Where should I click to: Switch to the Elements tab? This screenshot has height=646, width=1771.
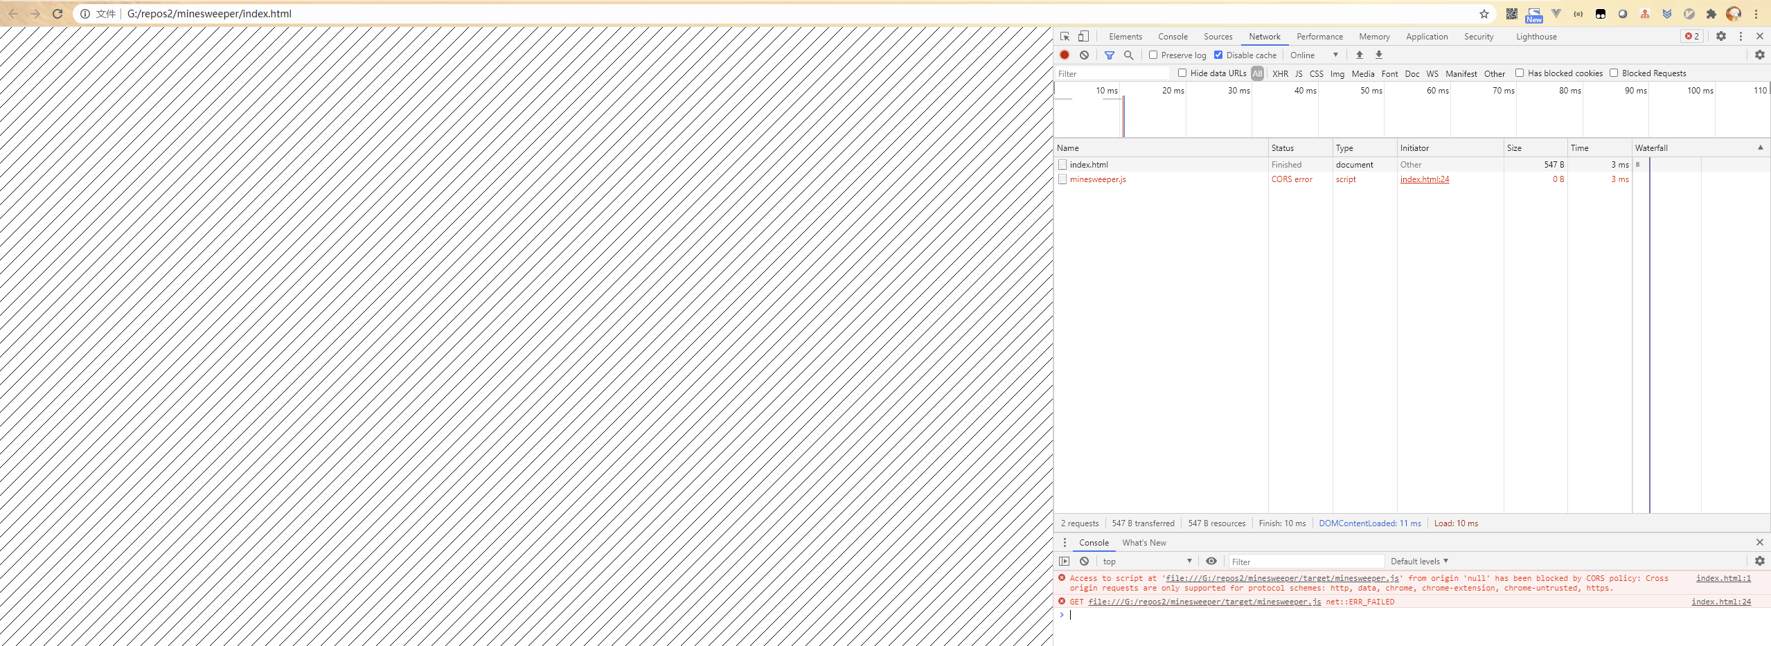[1125, 37]
